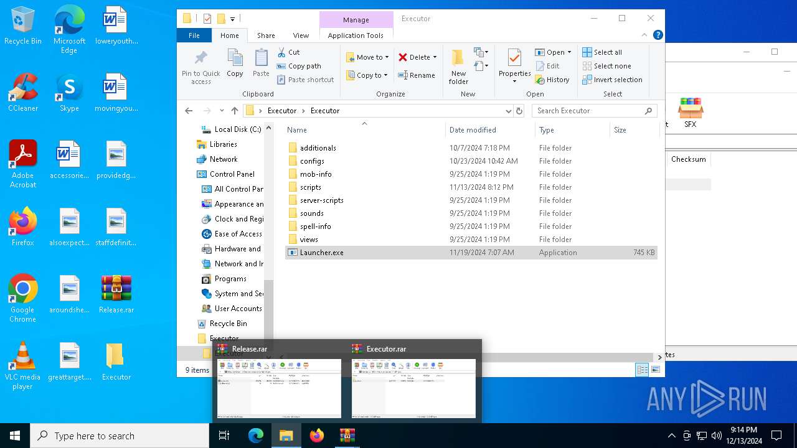Select the configs folder
797x448 pixels.
312,161
